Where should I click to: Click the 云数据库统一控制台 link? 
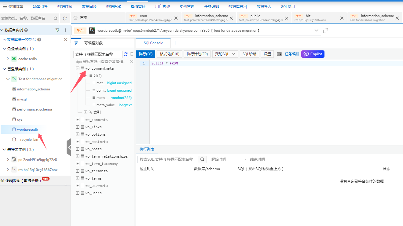pyautogui.click(x=20, y=40)
